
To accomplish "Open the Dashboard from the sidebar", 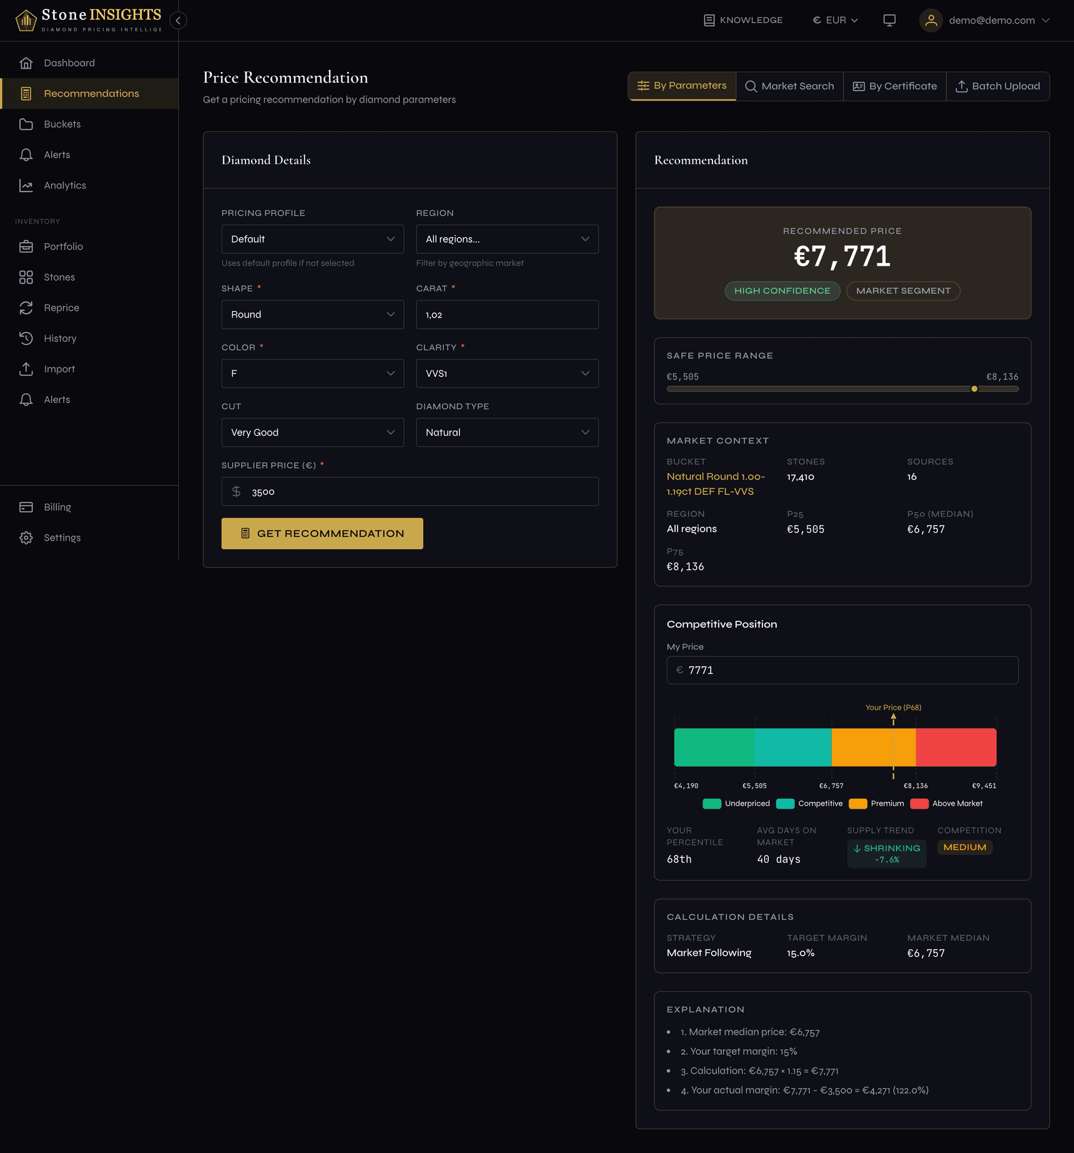I will tap(69, 62).
